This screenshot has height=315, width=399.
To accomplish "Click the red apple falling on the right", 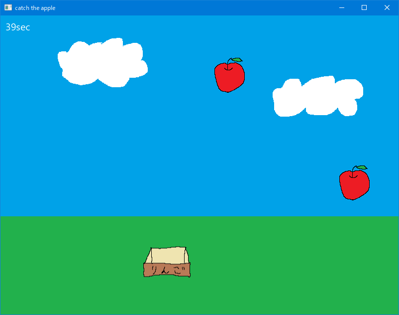I will pos(354,184).
